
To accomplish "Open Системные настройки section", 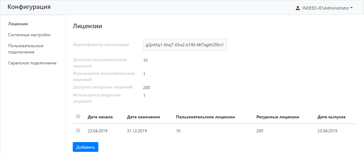I will [x=29, y=35].
